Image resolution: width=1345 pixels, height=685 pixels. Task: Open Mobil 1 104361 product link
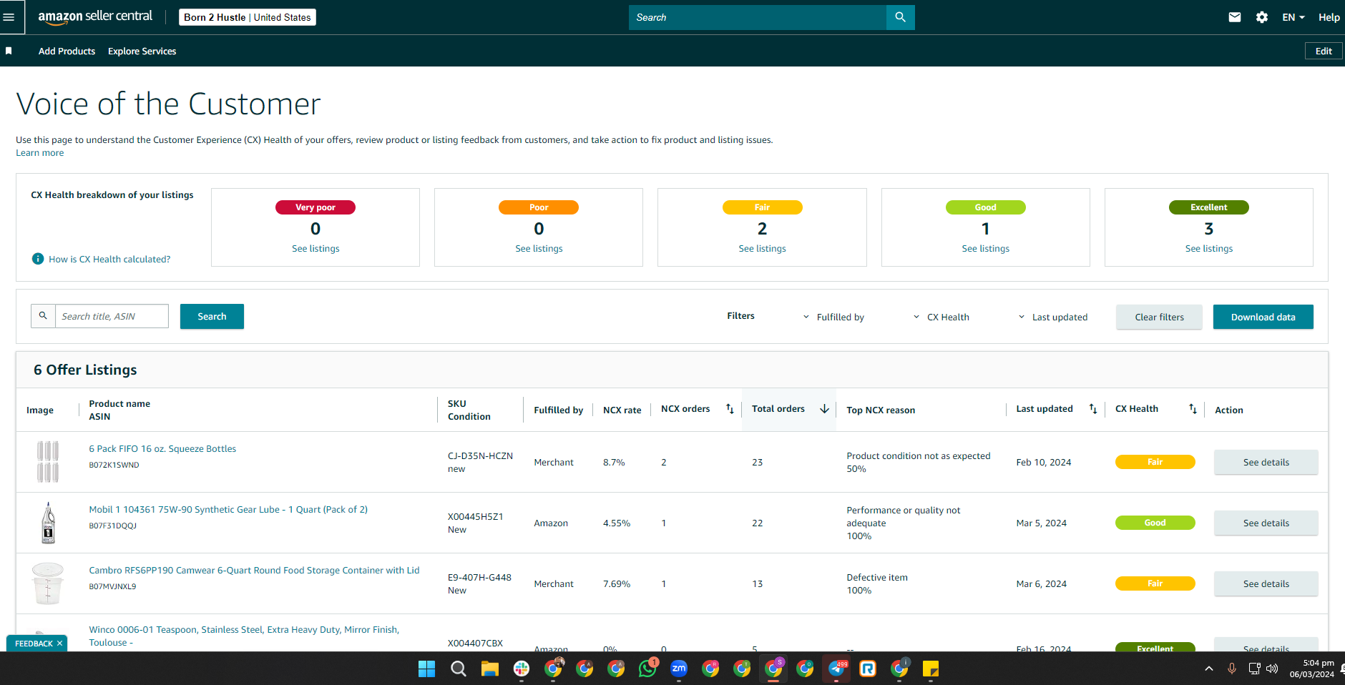[x=228, y=509]
